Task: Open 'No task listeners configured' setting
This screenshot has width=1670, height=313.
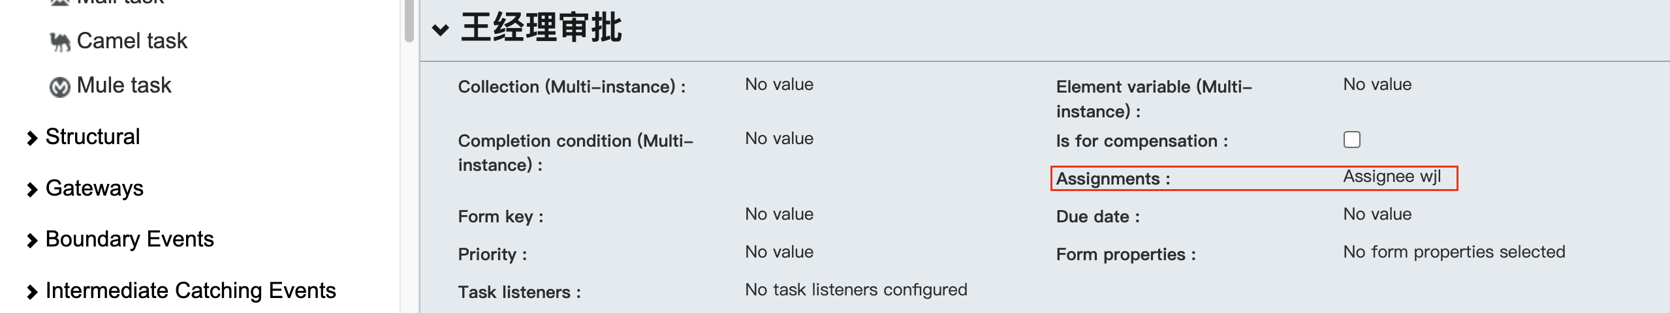Action: point(855,290)
